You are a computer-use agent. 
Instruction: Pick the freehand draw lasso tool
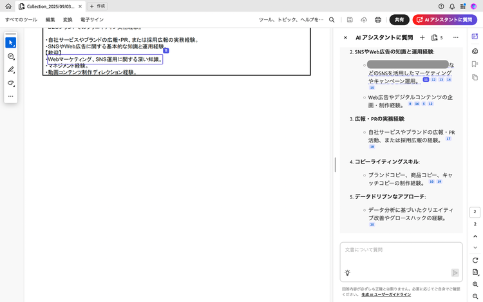tap(11, 83)
